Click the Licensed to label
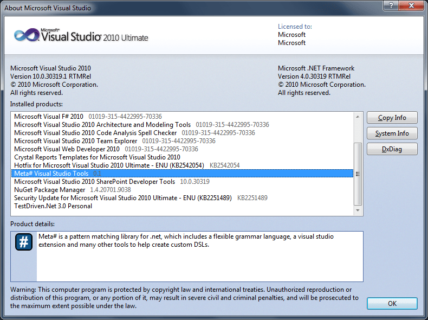The height and width of the screenshot is (320, 428). tap(295, 27)
